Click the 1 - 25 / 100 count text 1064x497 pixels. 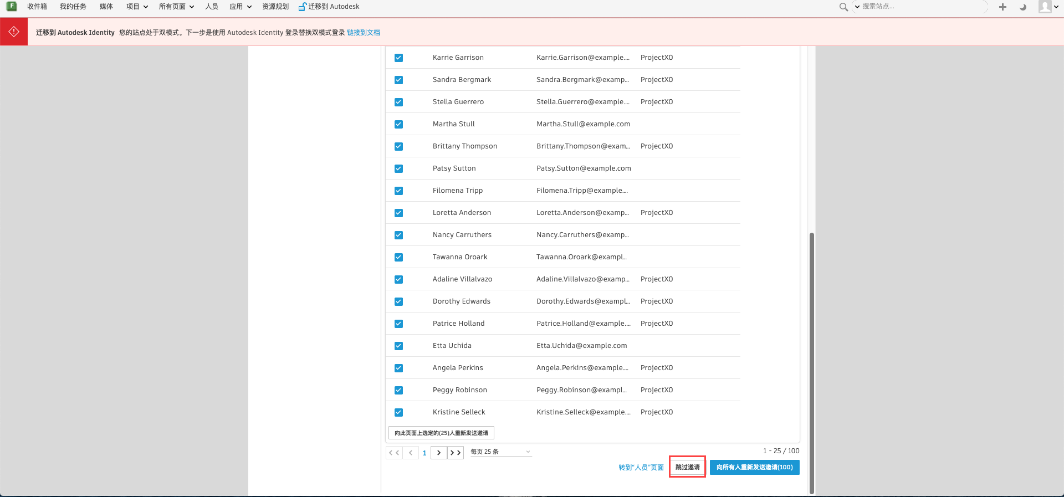click(x=781, y=451)
